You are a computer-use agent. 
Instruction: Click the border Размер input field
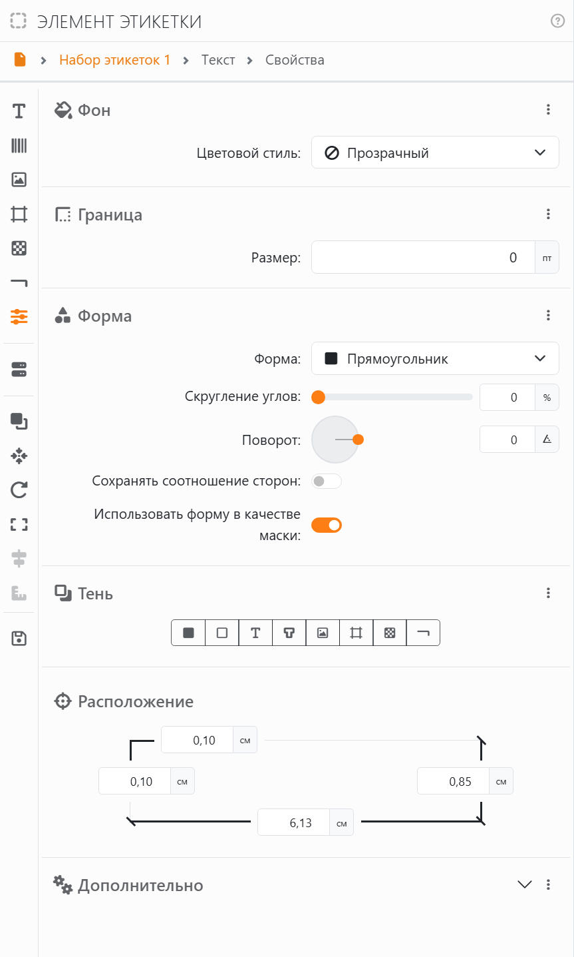[423, 257]
